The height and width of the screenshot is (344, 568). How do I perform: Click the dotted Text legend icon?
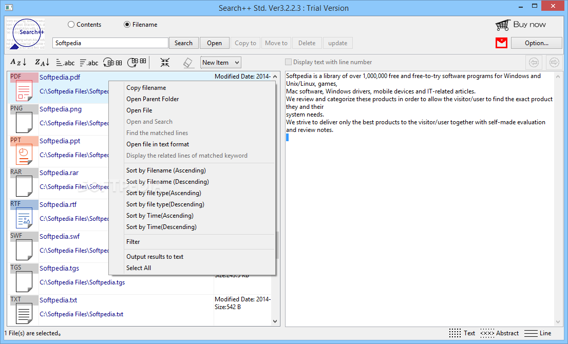coord(455,333)
